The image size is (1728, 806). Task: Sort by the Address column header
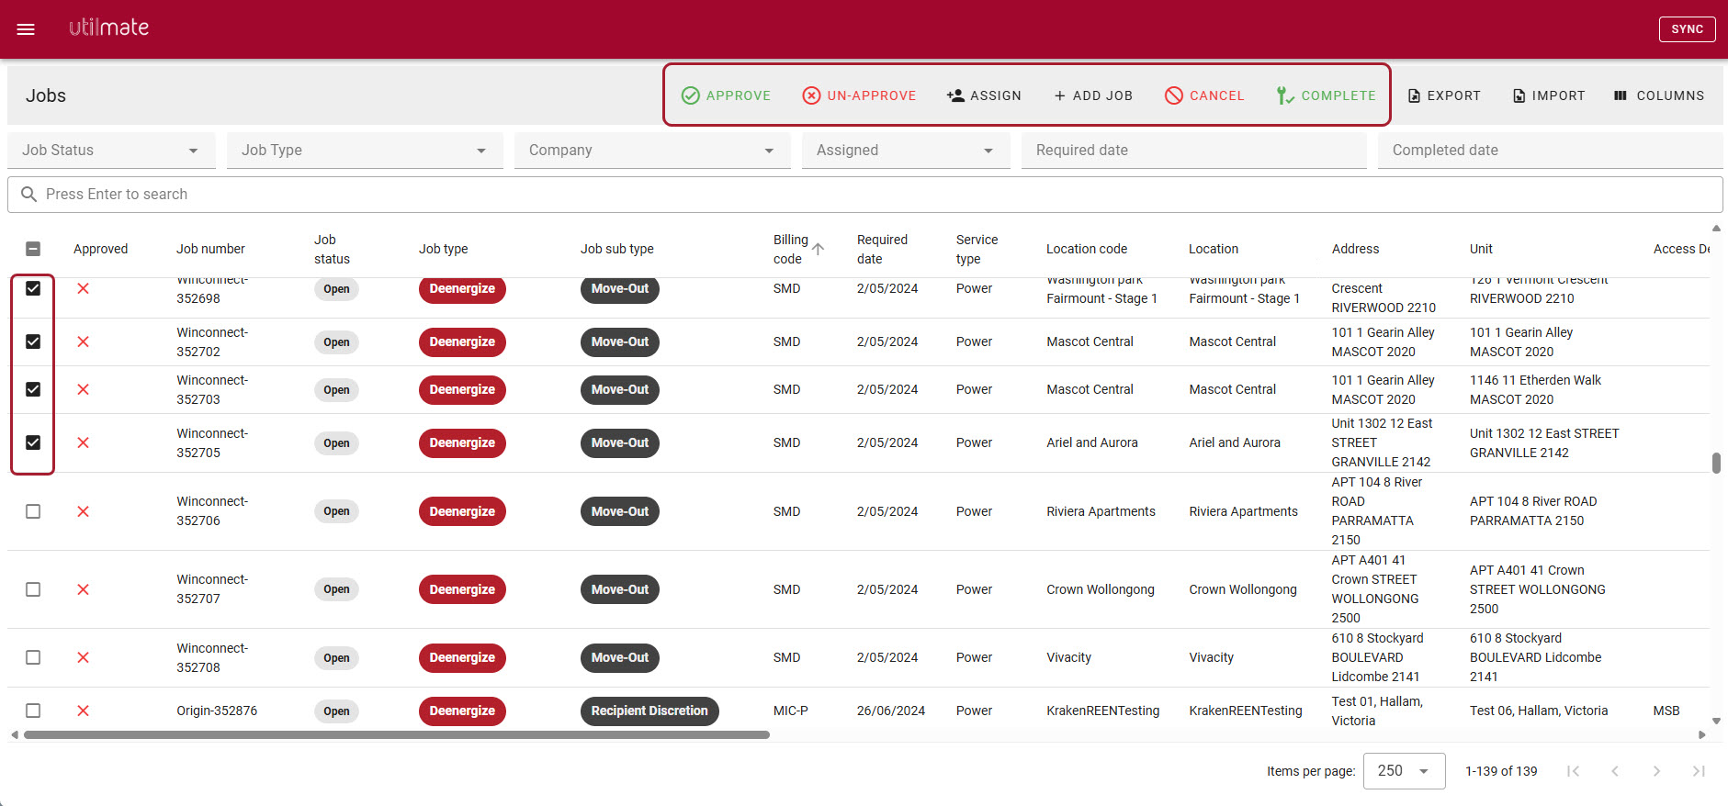tap(1355, 249)
